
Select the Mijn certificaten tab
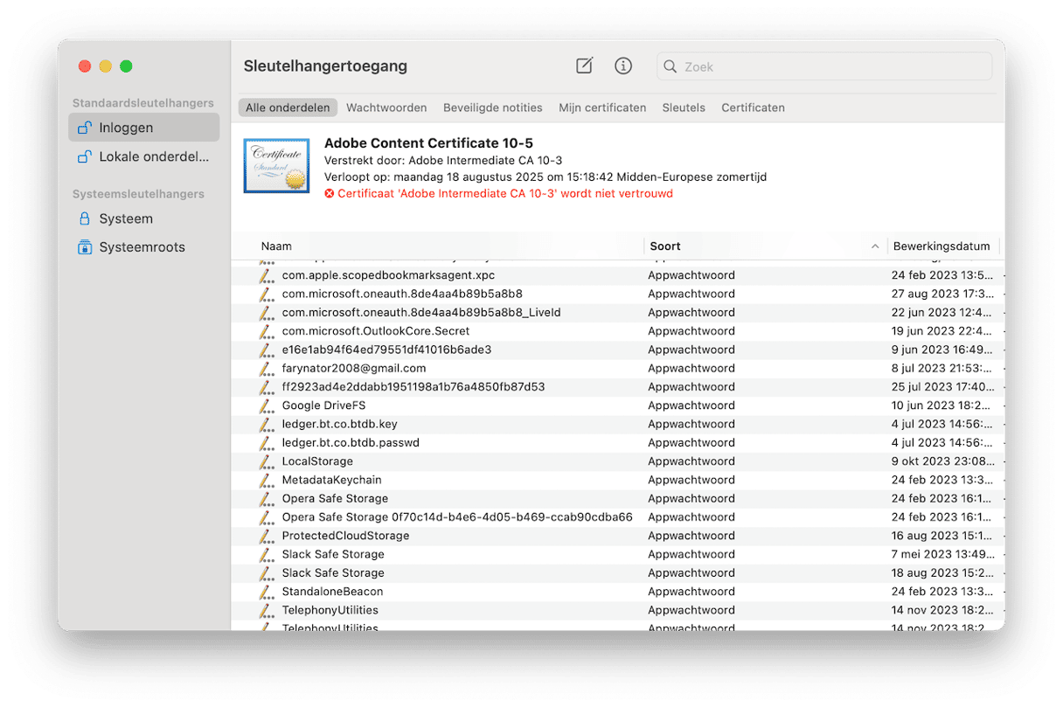[x=602, y=107]
